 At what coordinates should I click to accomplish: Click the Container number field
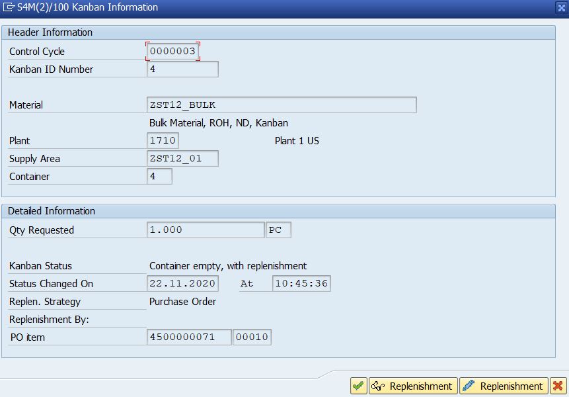[x=159, y=176]
